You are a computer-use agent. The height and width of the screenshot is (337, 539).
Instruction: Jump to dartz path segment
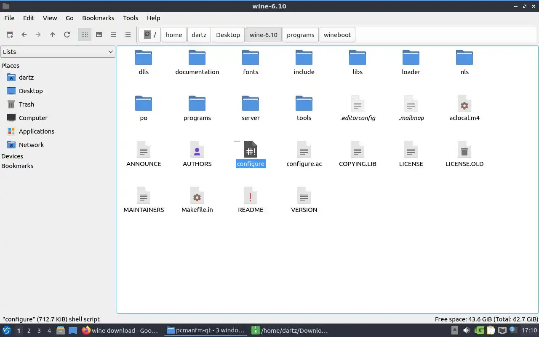click(x=199, y=35)
